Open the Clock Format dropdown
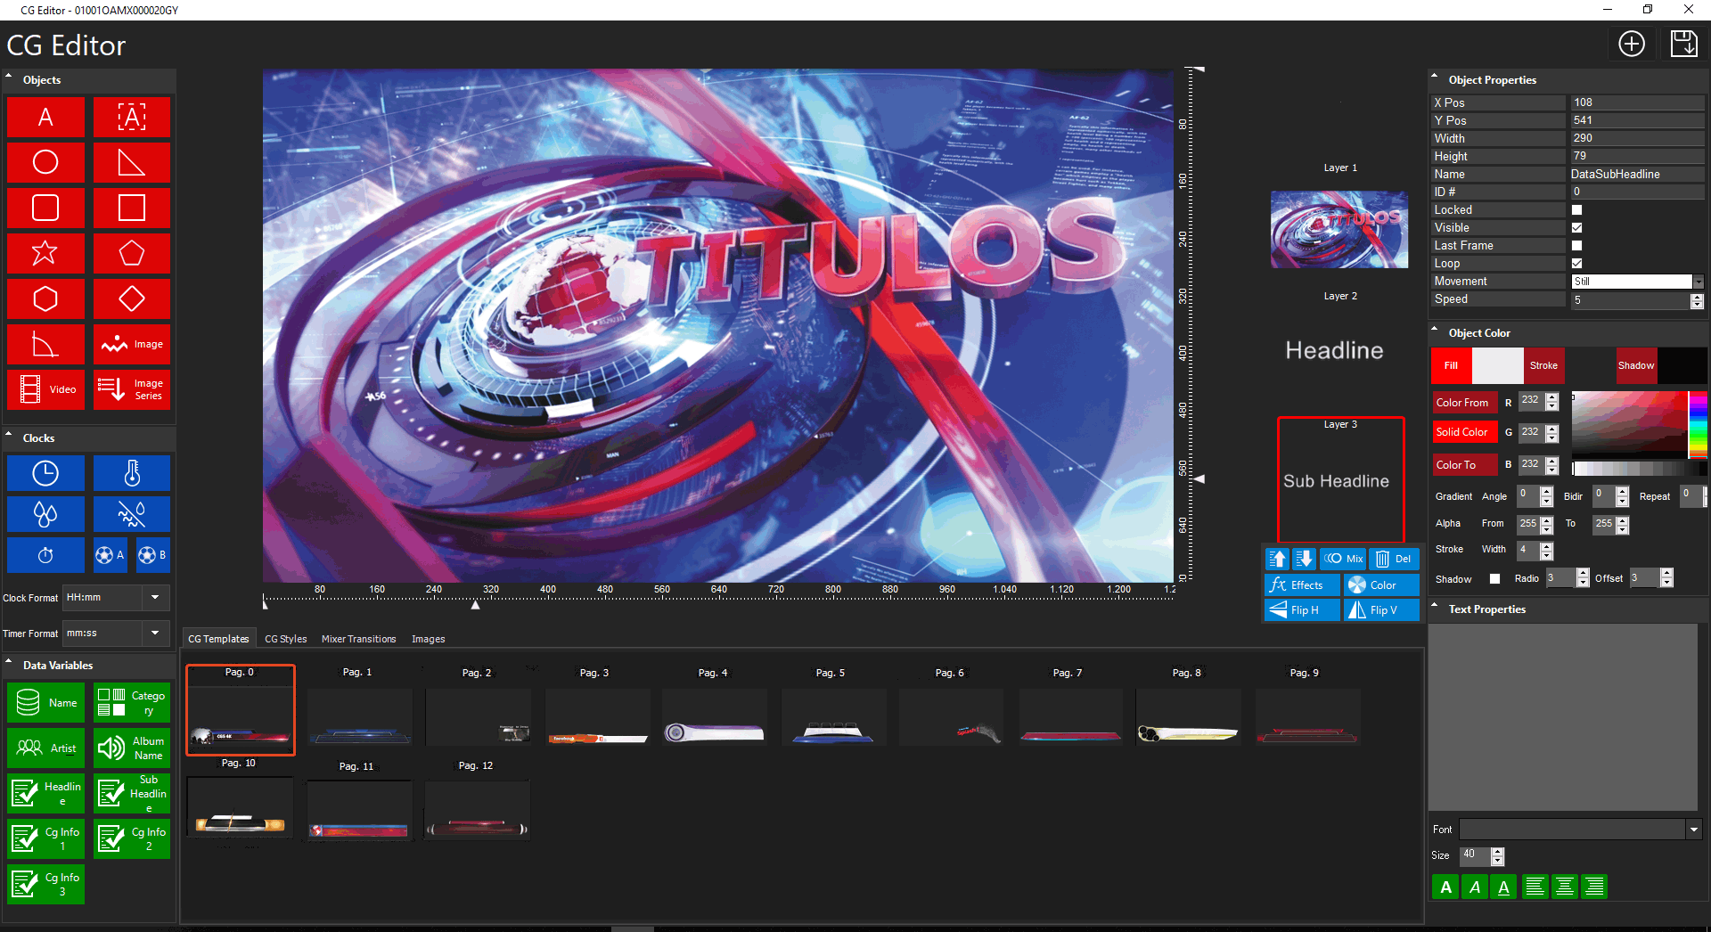The height and width of the screenshot is (932, 1711). point(155,598)
